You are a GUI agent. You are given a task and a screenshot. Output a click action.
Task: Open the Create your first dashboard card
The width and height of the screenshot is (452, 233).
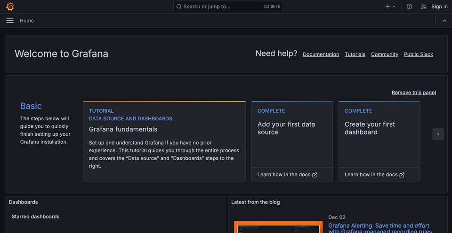pyautogui.click(x=379, y=141)
